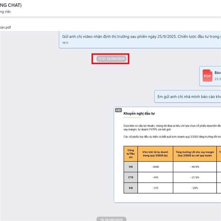
Task: Open the PDF attachment named Báo
Action: coord(217,73)
